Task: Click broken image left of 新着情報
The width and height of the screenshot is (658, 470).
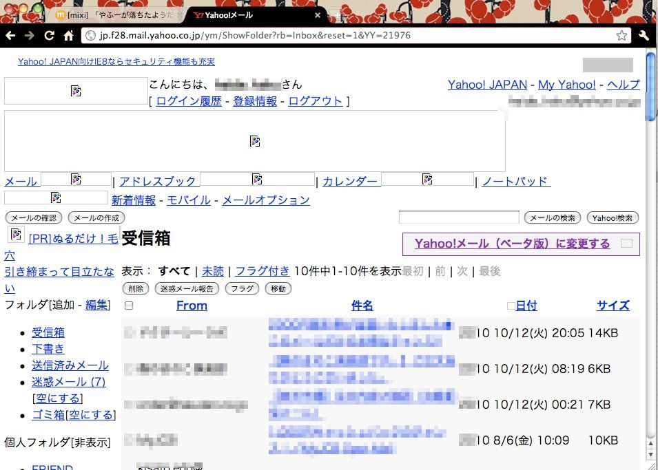Action: pos(56,197)
